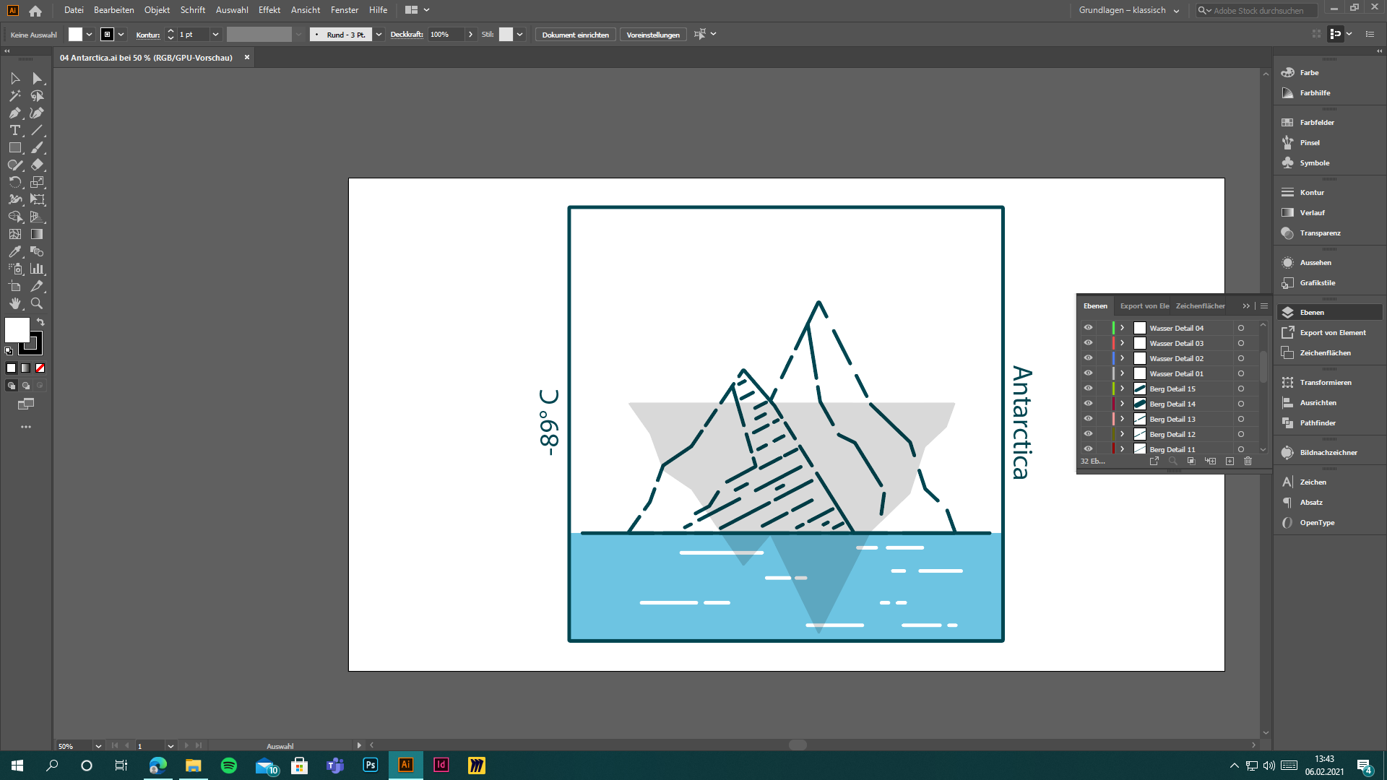Screen dimensions: 1387x780
Task: Open the Objekt menu
Action: (157, 10)
